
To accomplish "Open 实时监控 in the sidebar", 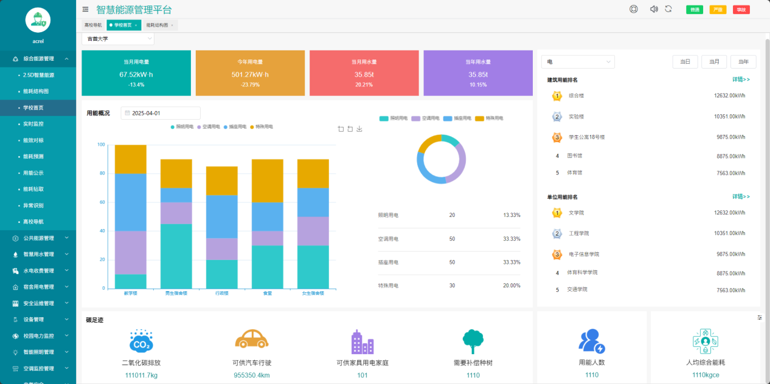I will pyautogui.click(x=33, y=124).
